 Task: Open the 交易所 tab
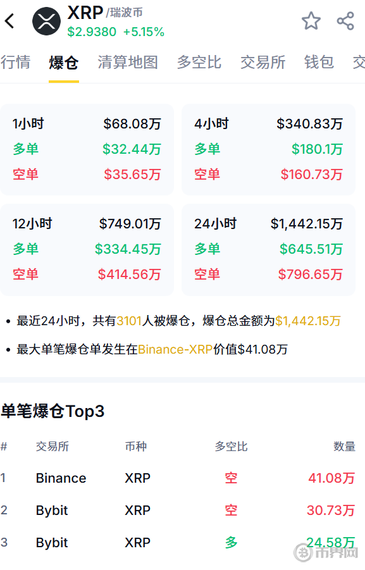point(263,62)
